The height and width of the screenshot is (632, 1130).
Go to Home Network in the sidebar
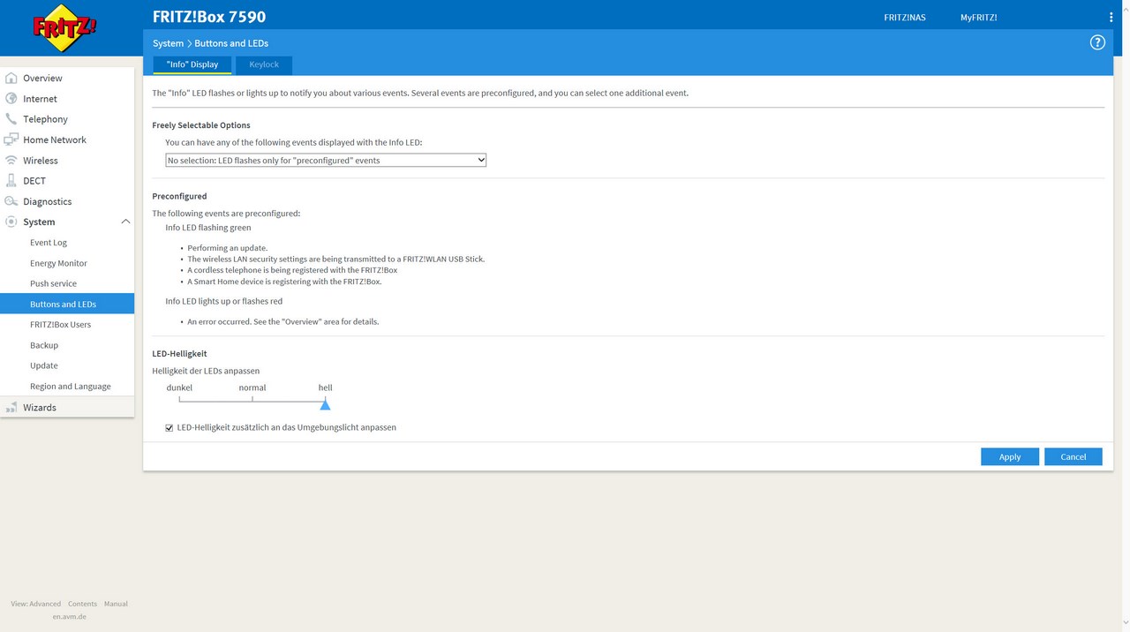(55, 139)
